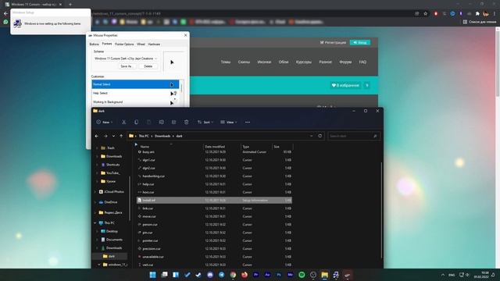Click the Rename icon in Explorer toolbar
This screenshot has width=500, height=281.
[x=162, y=122]
